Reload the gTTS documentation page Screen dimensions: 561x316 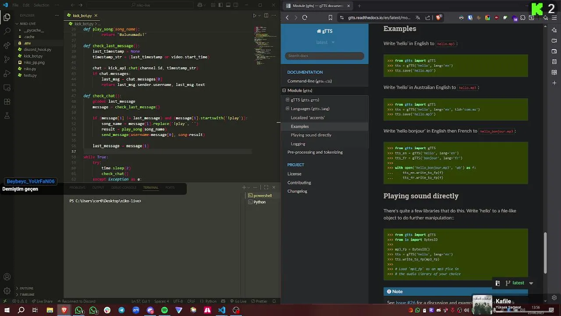tap(305, 18)
